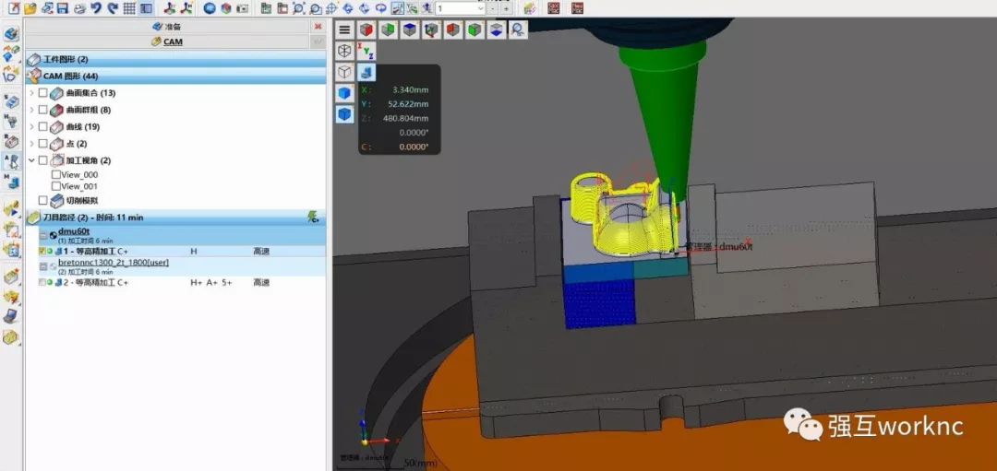Close the panel with red X
This screenshot has width=997, height=471.
coord(318,26)
